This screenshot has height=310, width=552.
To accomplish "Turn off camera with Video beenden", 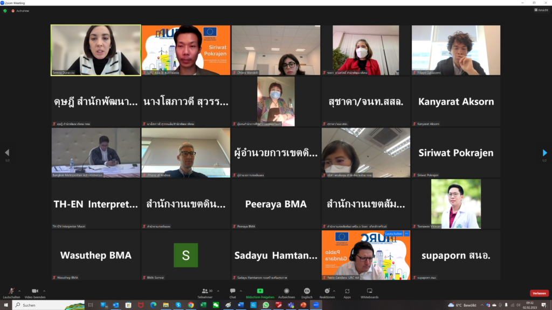I will (34, 292).
